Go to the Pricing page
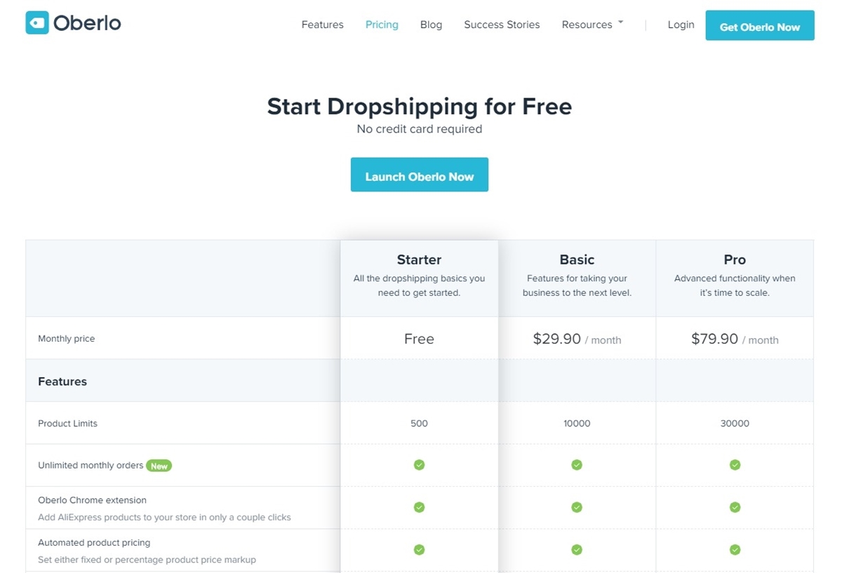 (382, 25)
